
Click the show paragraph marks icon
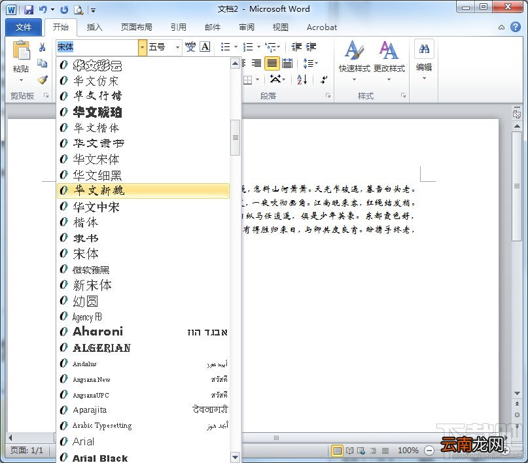click(324, 80)
